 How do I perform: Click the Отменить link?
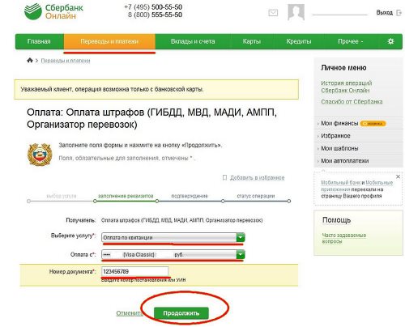(129, 313)
